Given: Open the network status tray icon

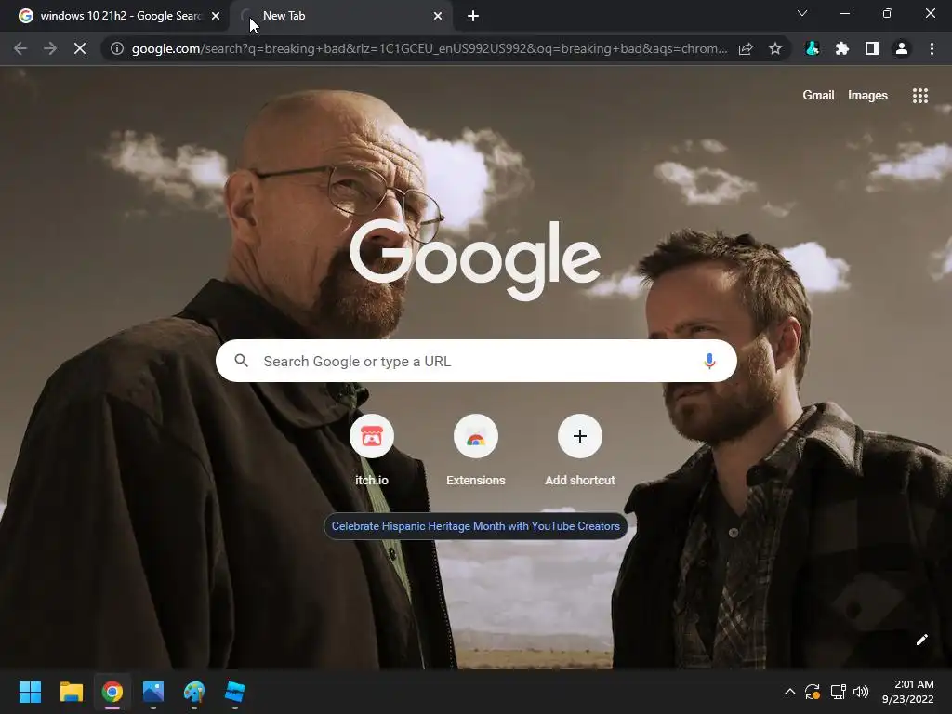Looking at the screenshot, I should tap(838, 692).
